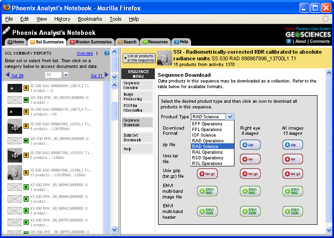Image resolution: width=334 pixels, height=238 pixels.
Task: Go to previous sol with left arrow
Action: click(8, 75)
